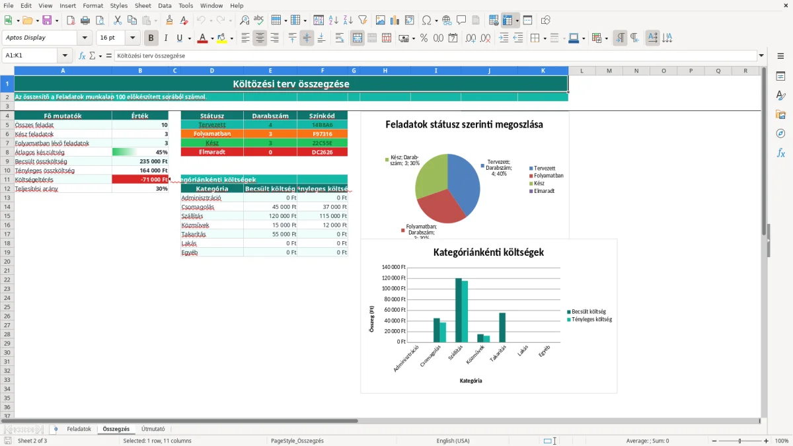Open the font color dropdown arrow
Viewport: 793px width, 446px height.
pyautogui.click(x=212, y=38)
